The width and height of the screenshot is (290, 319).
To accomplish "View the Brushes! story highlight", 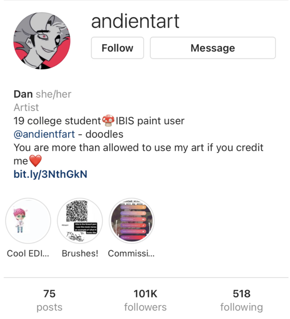I will coord(80,221).
